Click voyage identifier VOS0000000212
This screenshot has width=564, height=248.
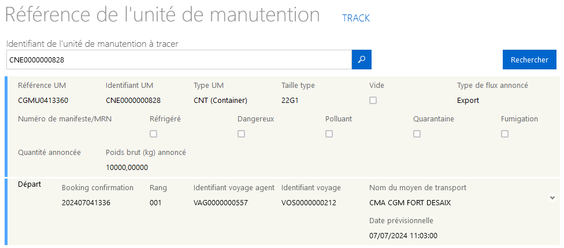(309, 203)
